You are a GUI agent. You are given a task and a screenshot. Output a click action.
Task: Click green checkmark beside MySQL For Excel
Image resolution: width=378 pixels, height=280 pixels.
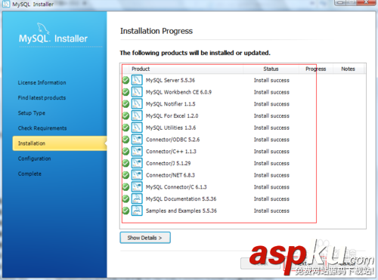(125, 115)
